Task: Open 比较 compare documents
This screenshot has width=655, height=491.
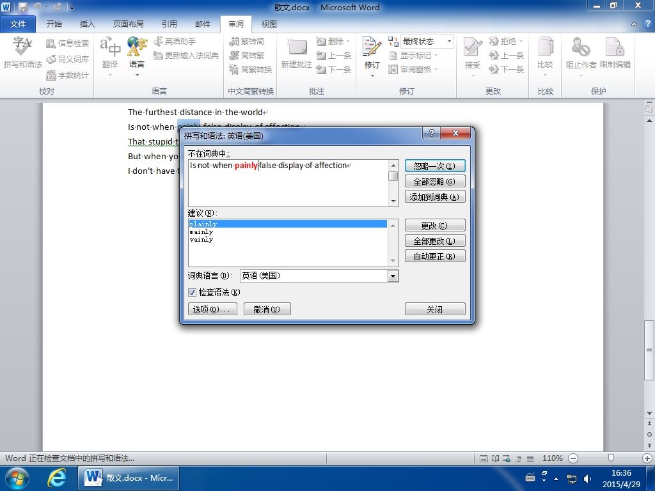Action: coord(545,53)
